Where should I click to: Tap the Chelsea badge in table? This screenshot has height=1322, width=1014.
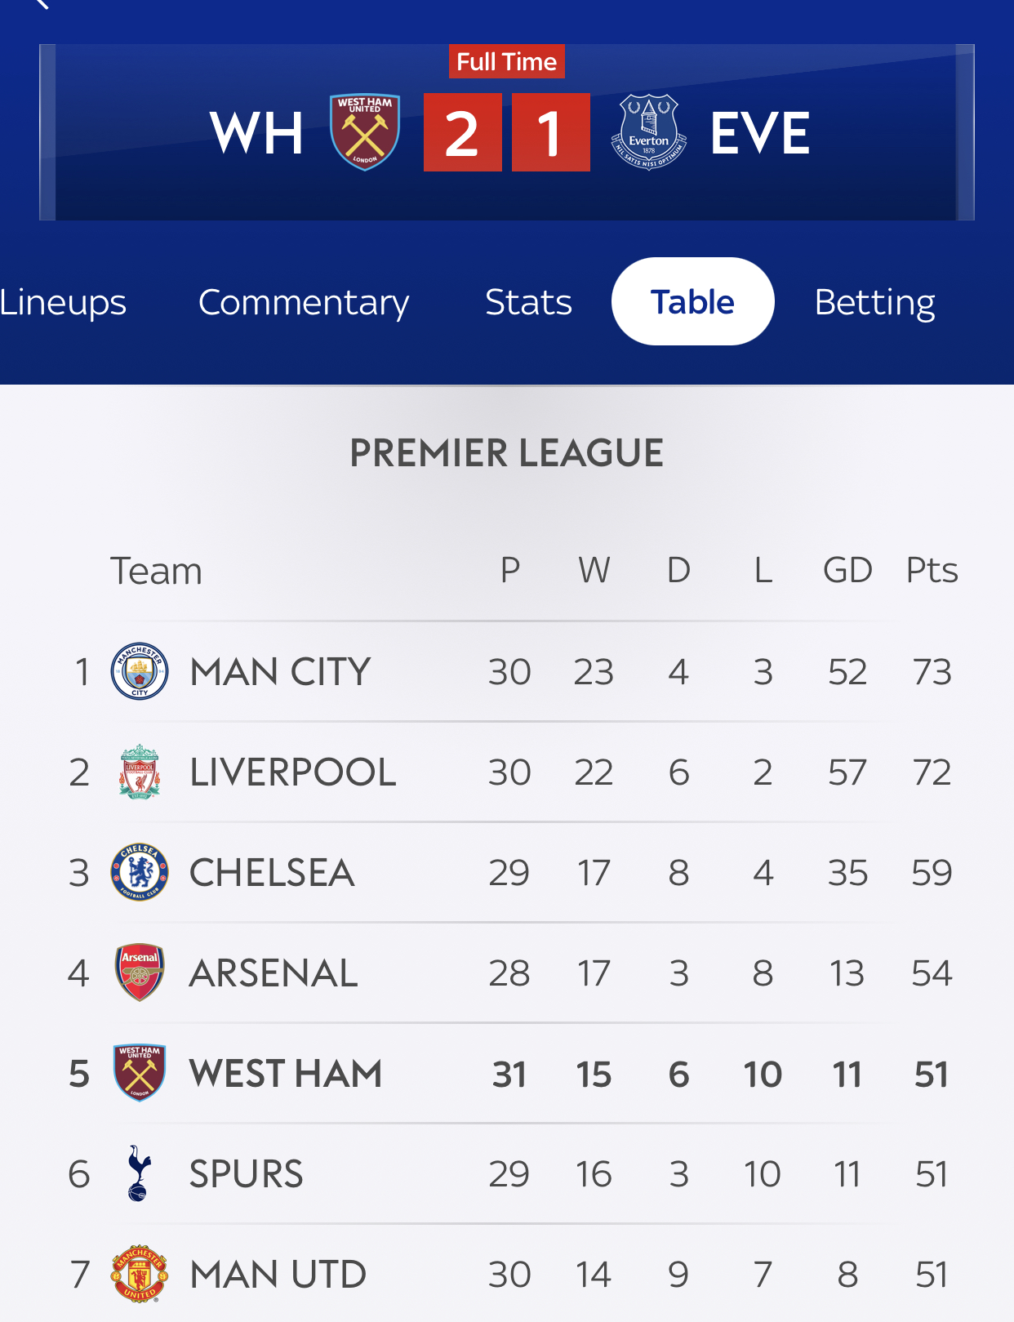coord(140,872)
